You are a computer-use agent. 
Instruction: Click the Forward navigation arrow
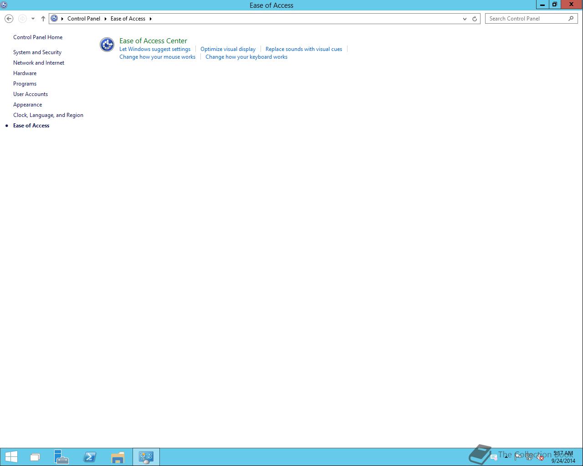click(x=22, y=19)
